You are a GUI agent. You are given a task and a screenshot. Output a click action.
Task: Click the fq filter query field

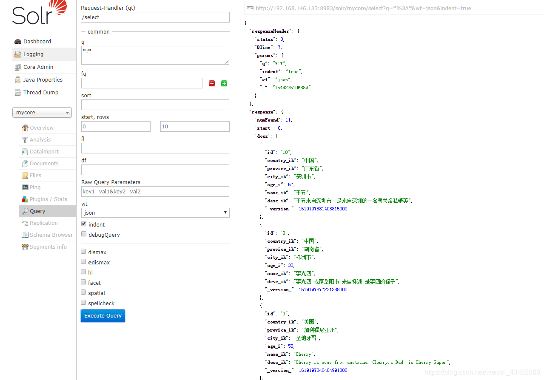tap(142, 83)
